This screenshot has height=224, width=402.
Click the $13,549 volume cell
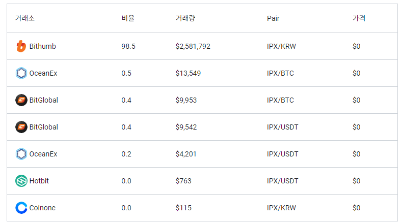pos(188,73)
